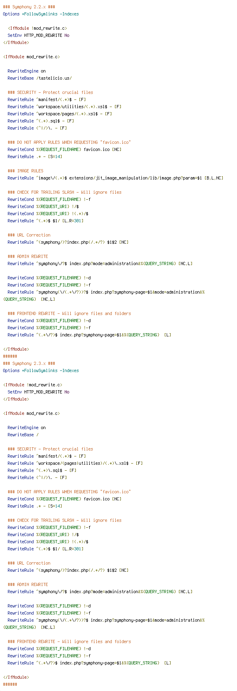The image size is (237, 691).
Task: Click 'Options +FollowSymlinks -Indexes' in 2.2.x section
Action: [41, 14]
